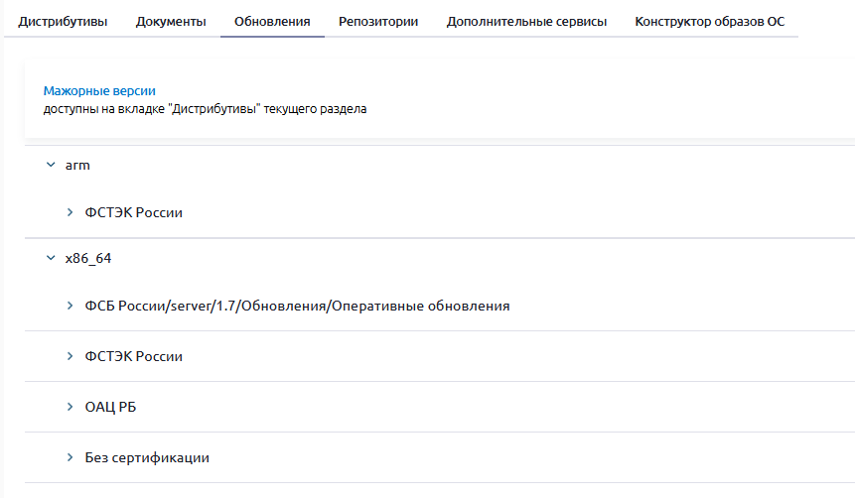Click the arm architecture label
The height and width of the screenshot is (498, 855).
click(77, 166)
